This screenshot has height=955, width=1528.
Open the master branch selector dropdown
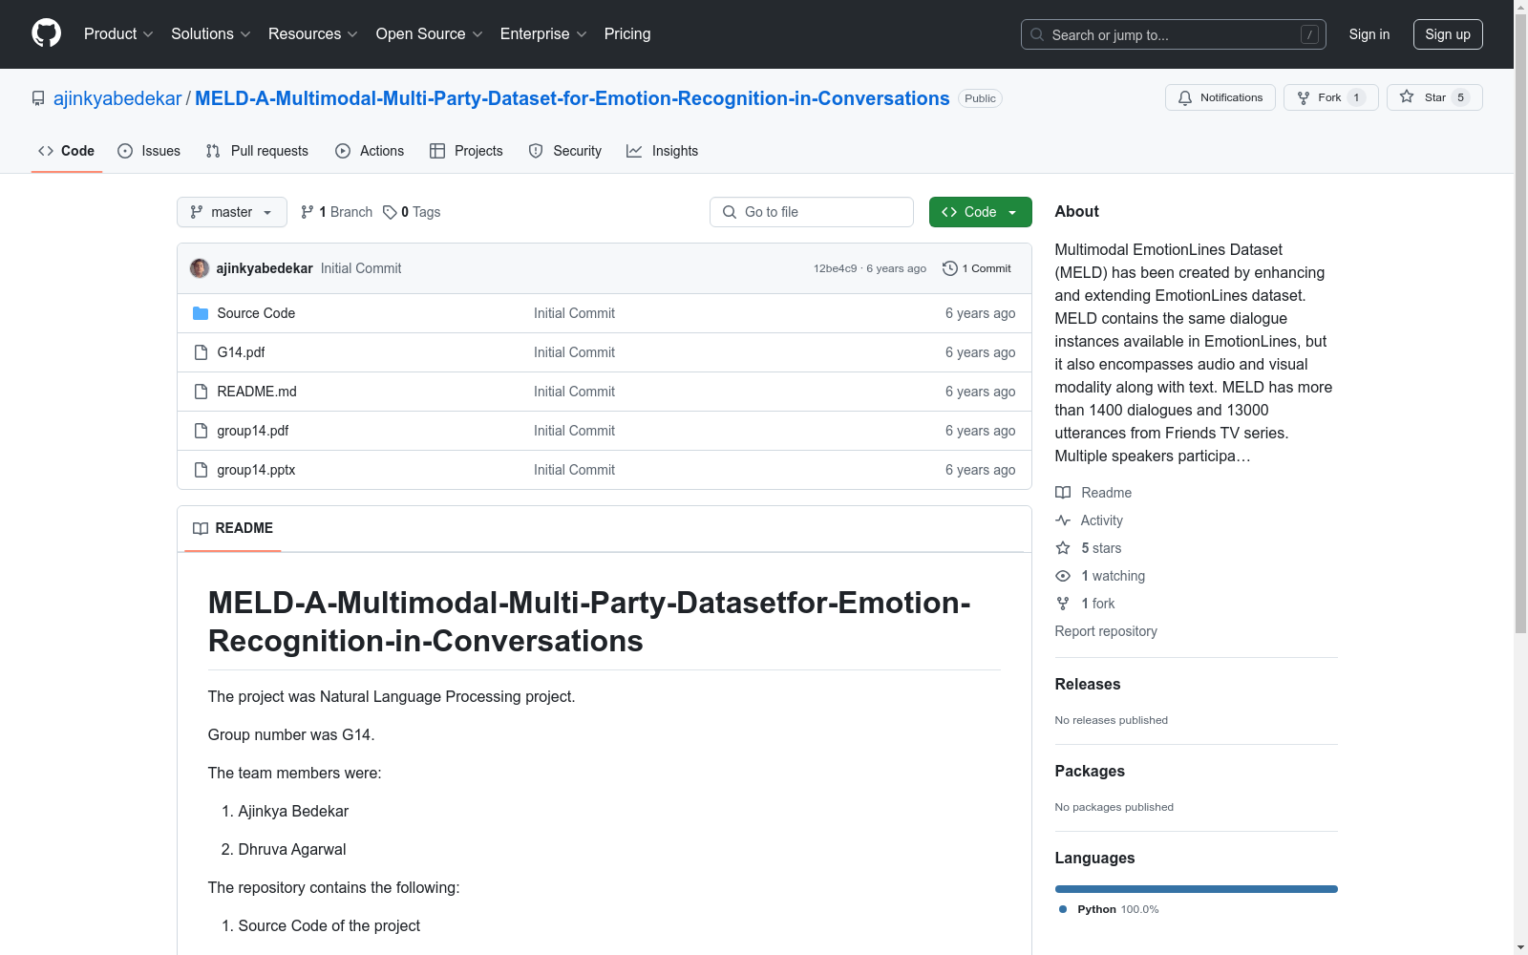232,212
